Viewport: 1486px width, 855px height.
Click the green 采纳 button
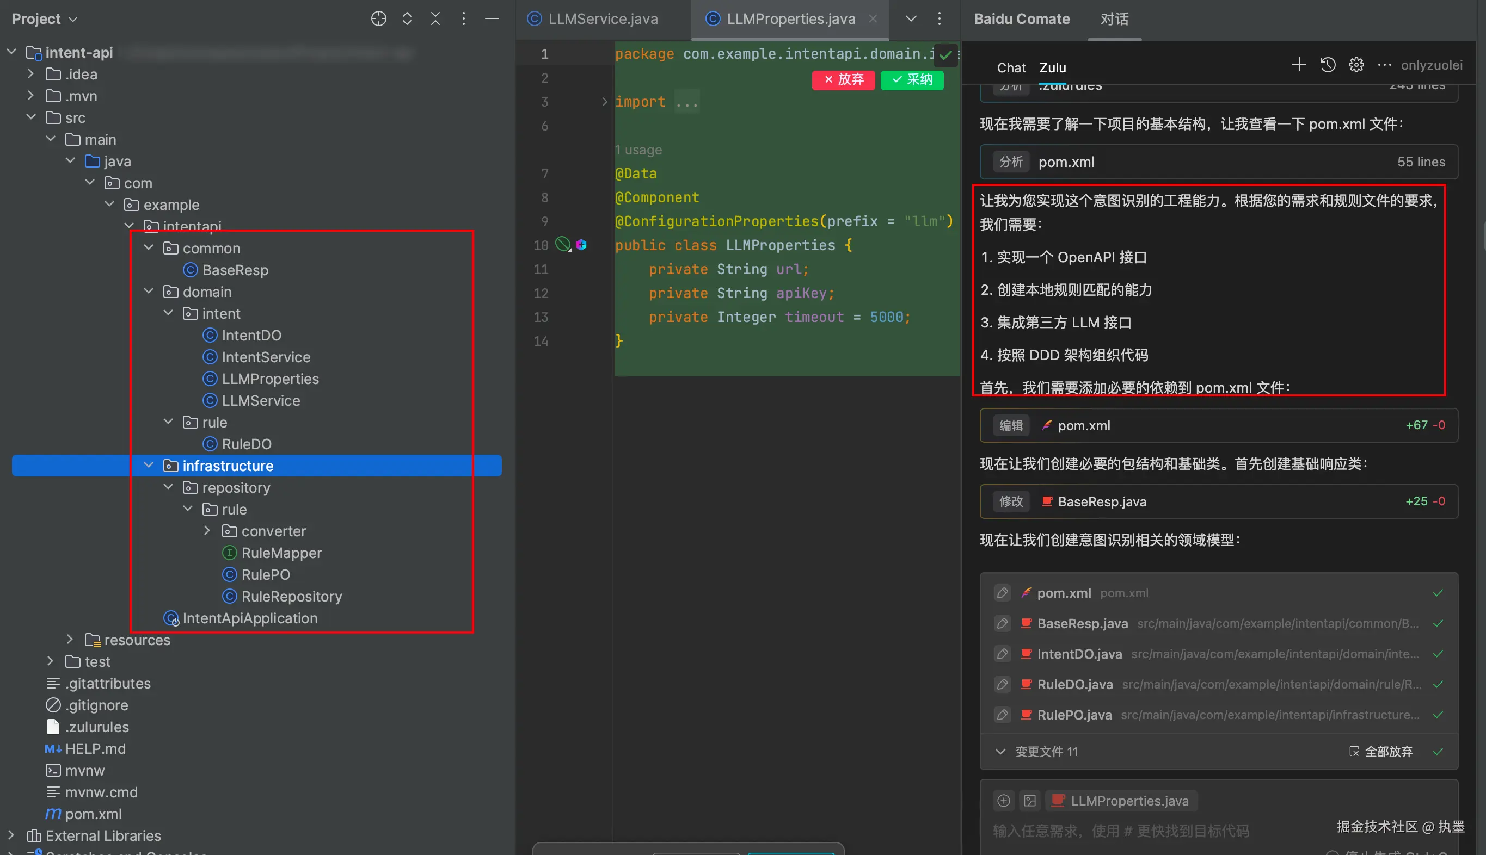point(911,79)
